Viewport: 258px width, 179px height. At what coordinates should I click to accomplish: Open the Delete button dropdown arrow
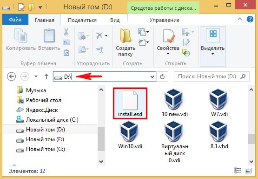pos(106,35)
